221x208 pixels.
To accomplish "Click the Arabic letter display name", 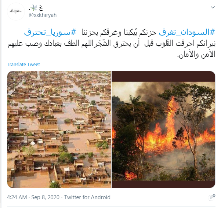I will click(41, 8).
